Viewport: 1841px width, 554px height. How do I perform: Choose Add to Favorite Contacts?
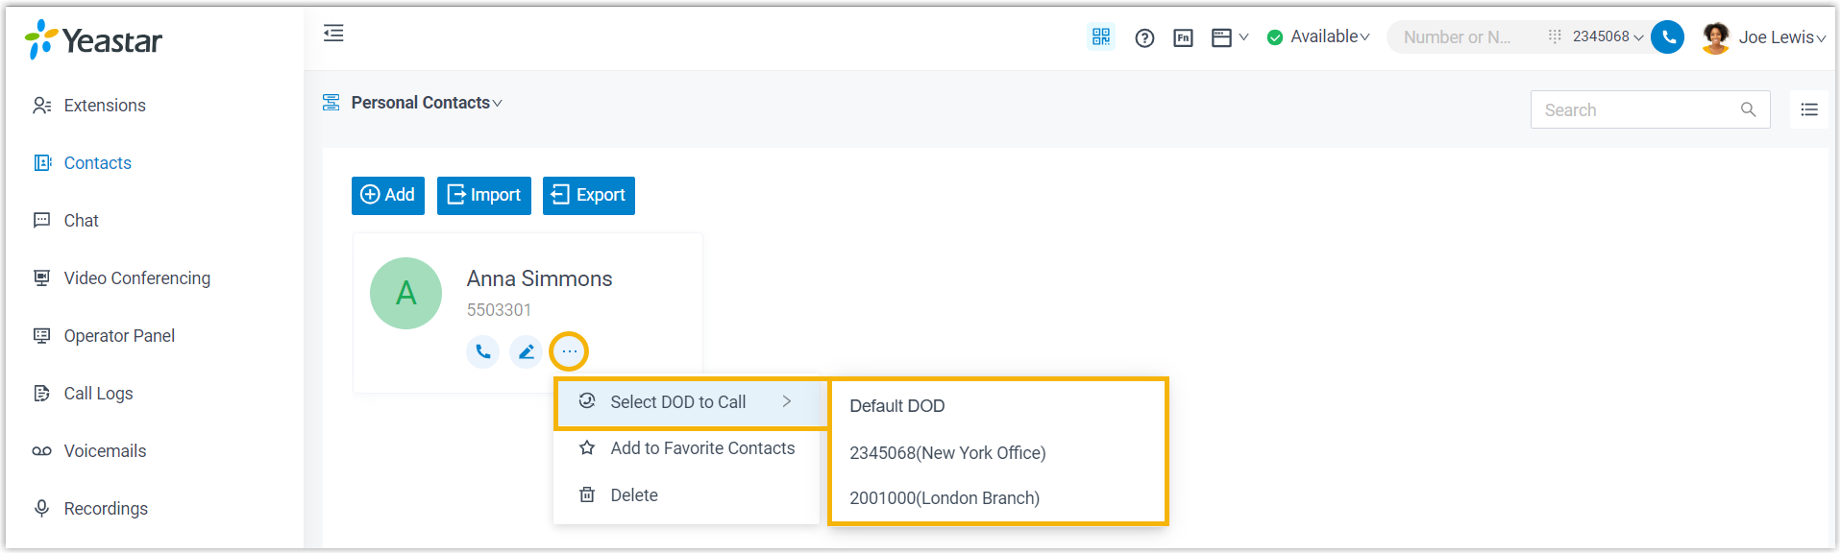click(687, 448)
